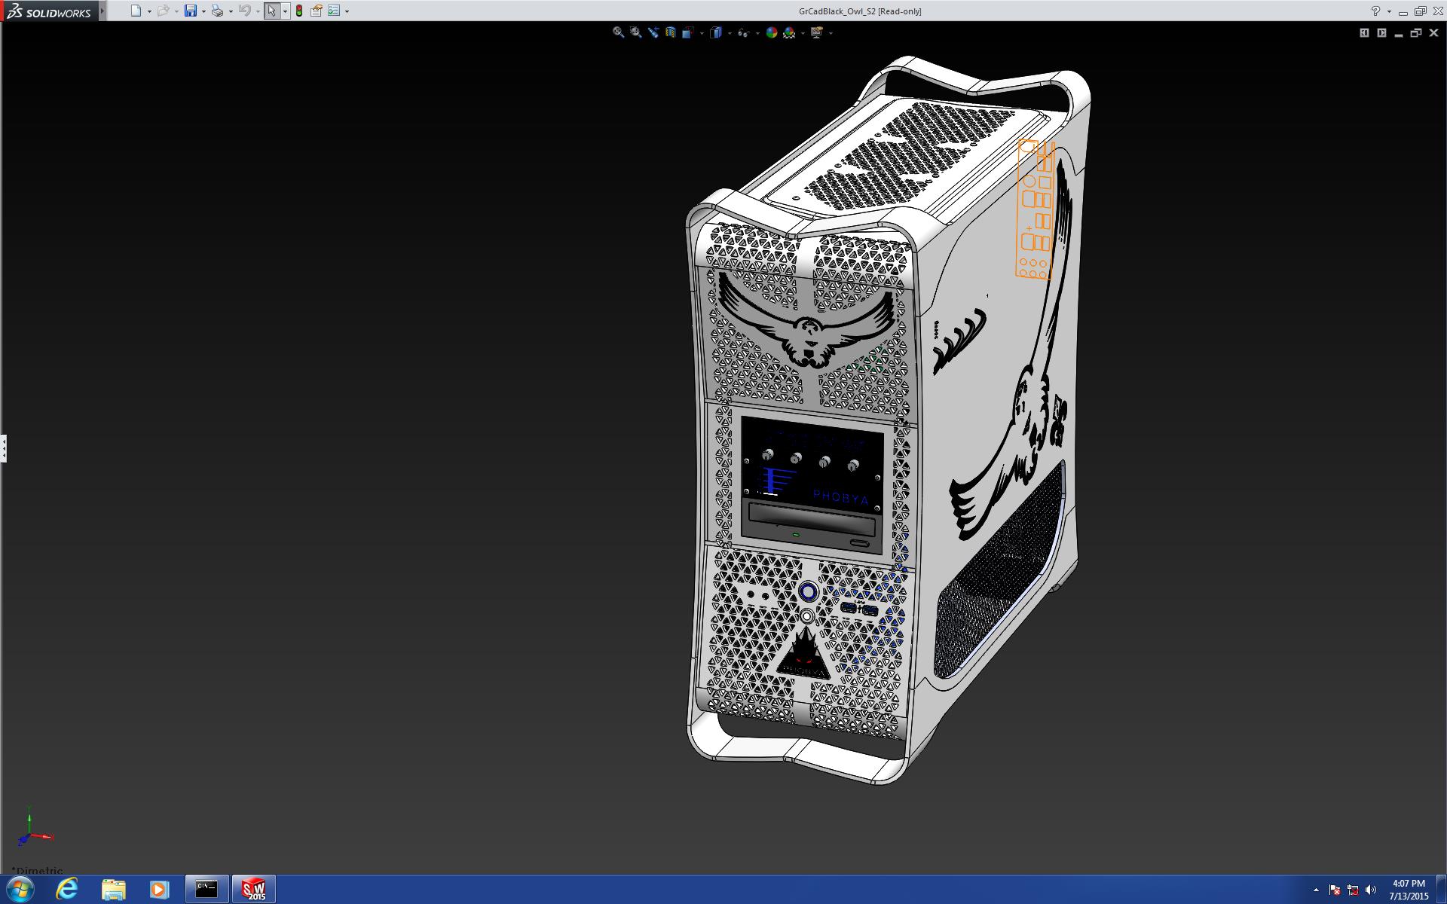The width and height of the screenshot is (1447, 904).
Task: Expand the View Orientation dropdown arrow
Action: (702, 33)
